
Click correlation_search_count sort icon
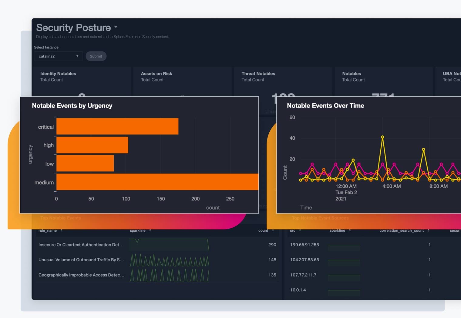click(428, 230)
